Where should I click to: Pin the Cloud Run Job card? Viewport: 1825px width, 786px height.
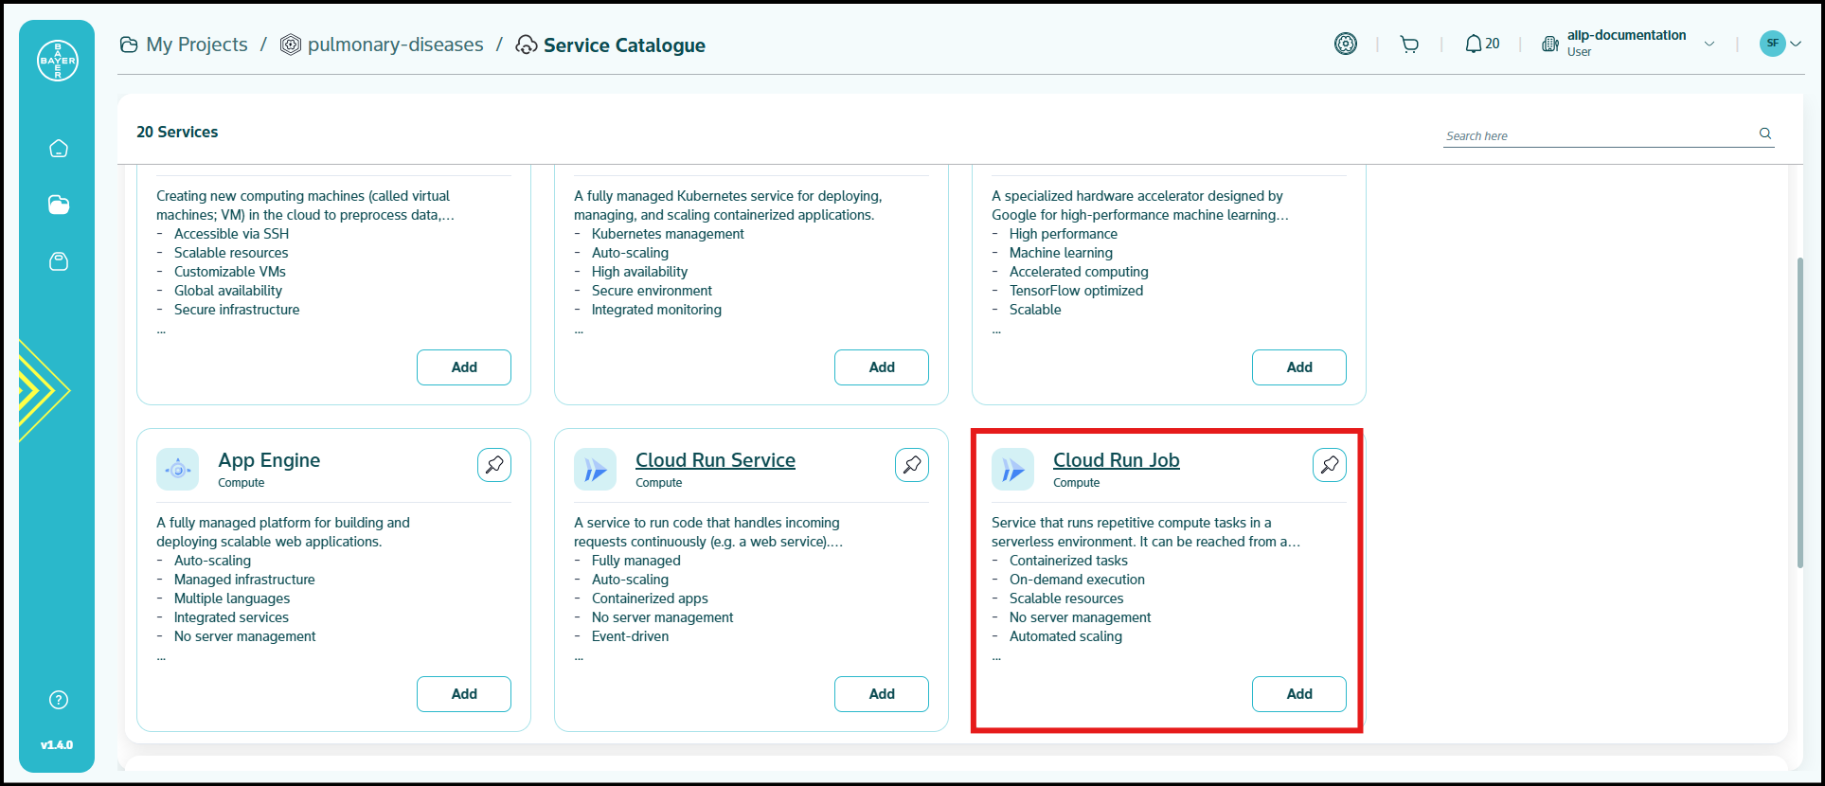click(x=1330, y=465)
